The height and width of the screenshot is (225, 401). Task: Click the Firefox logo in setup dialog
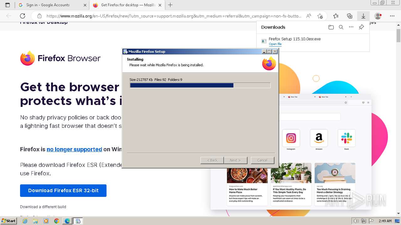click(x=269, y=63)
